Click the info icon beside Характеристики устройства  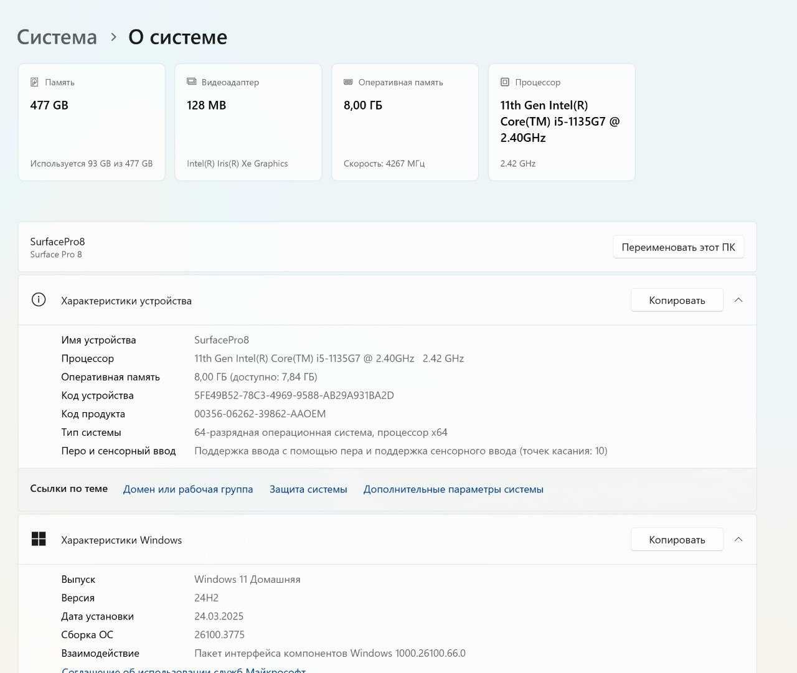(39, 300)
